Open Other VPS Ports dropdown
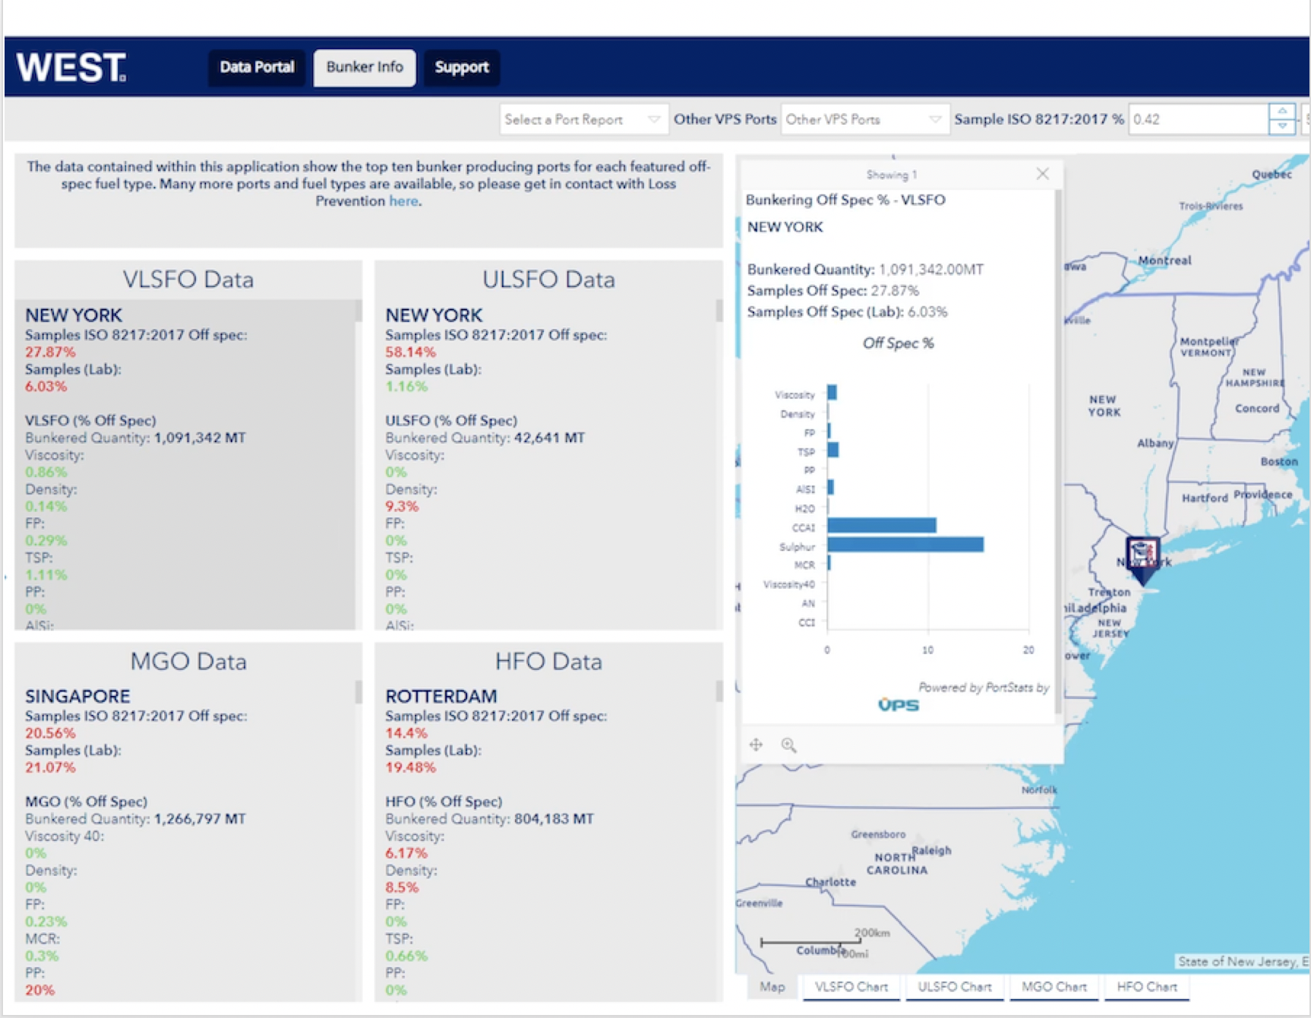1311x1018 pixels. (864, 119)
